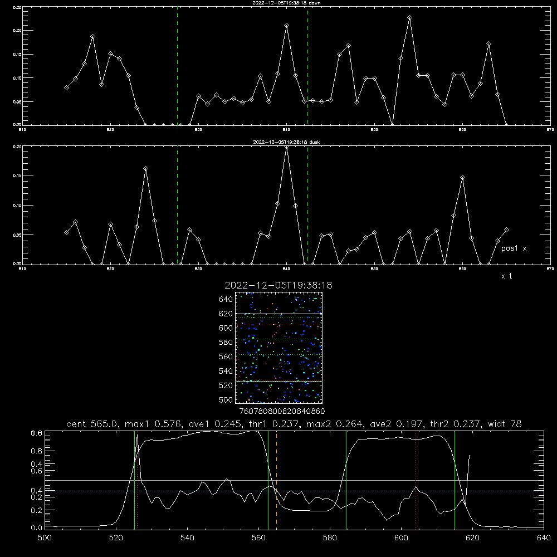557x557 pixels.
Task: Click the dawn plot peak marker at 863
Action: (489, 44)
